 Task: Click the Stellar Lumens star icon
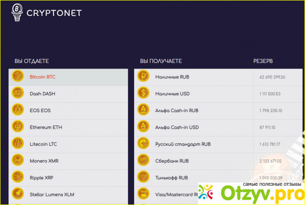[18, 194]
